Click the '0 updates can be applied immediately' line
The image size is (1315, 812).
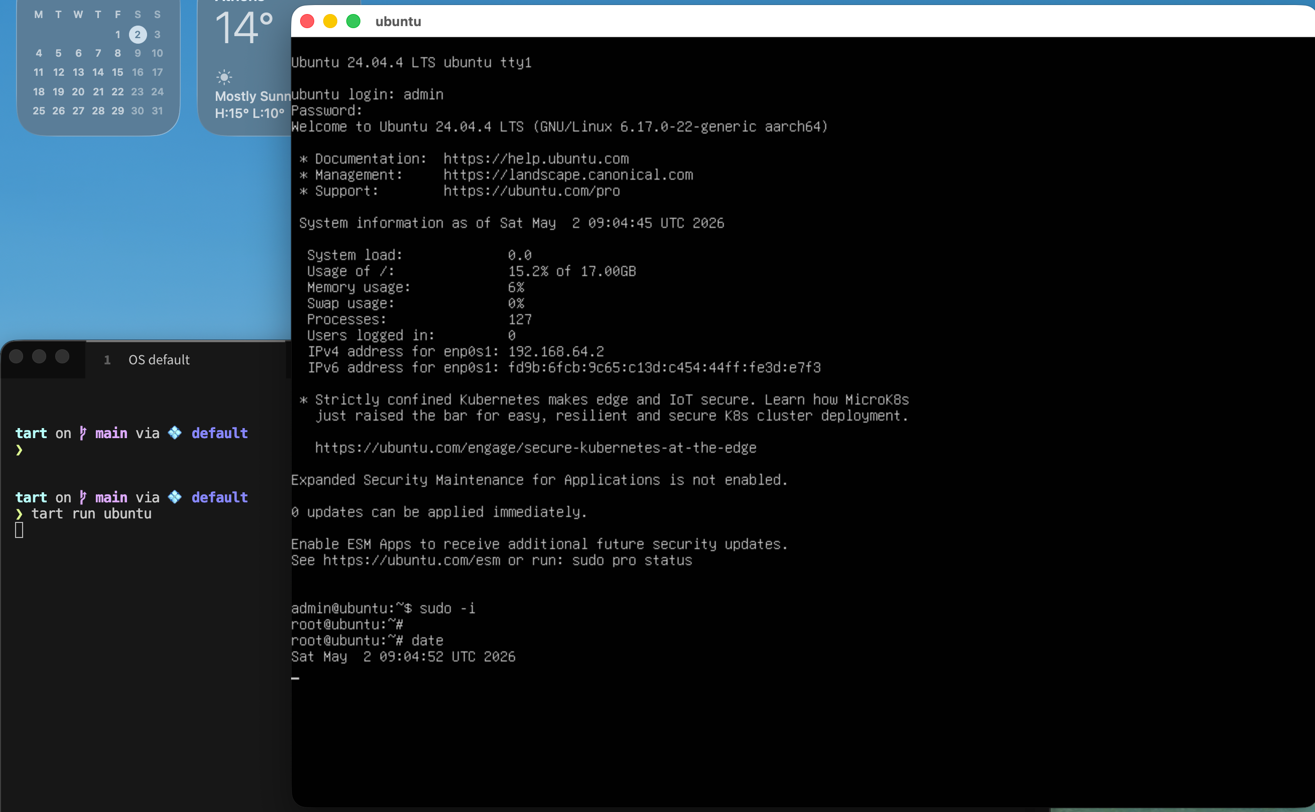point(439,512)
